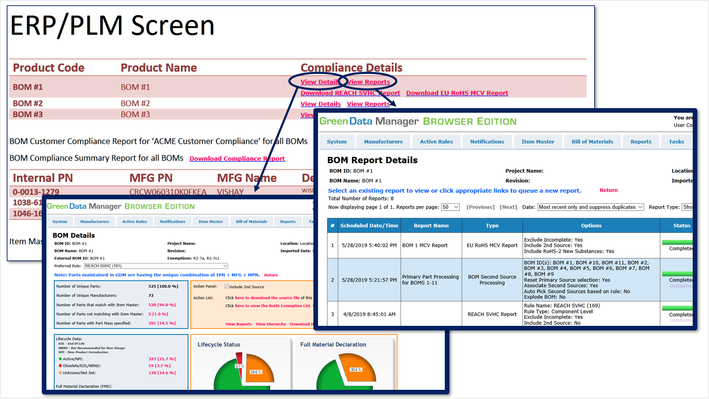Click Download EU RoHS MCV Report link
The height and width of the screenshot is (399, 709).
tap(457, 93)
